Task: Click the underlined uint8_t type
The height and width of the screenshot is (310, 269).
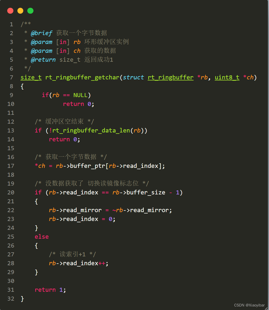Action: coord(227,77)
